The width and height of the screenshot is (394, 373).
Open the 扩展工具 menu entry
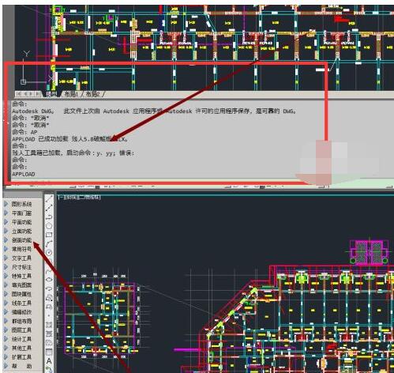pos(21,357)
